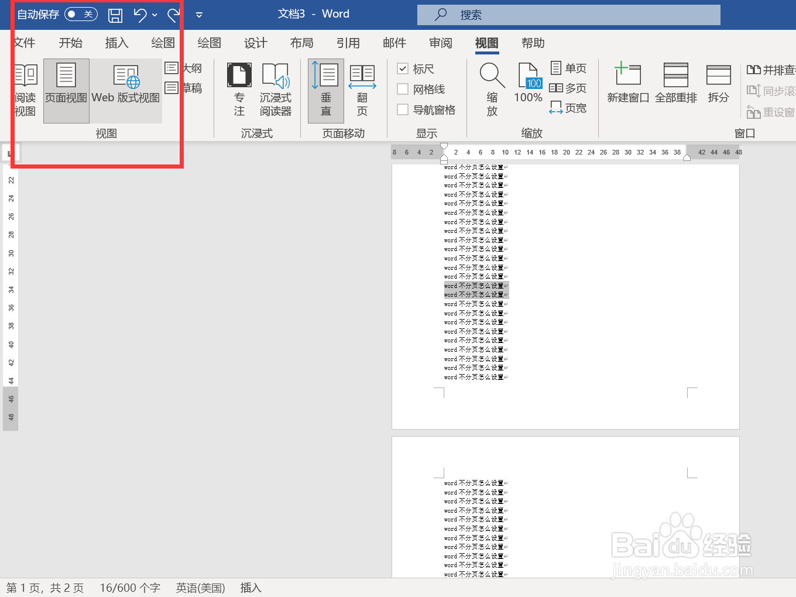Click the language indicator 英语(美国)
The width and height of the screenshot is (796, 597).
coord(201,588)
